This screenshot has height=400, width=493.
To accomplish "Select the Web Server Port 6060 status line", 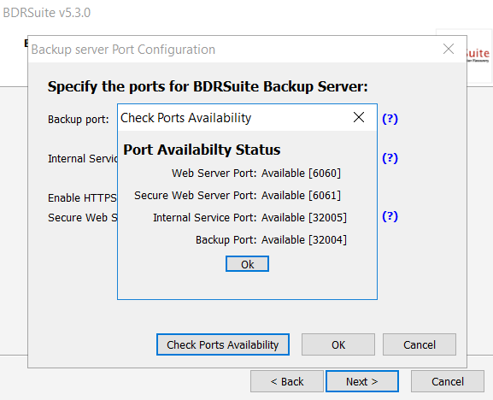I will [x=256, y=174].
